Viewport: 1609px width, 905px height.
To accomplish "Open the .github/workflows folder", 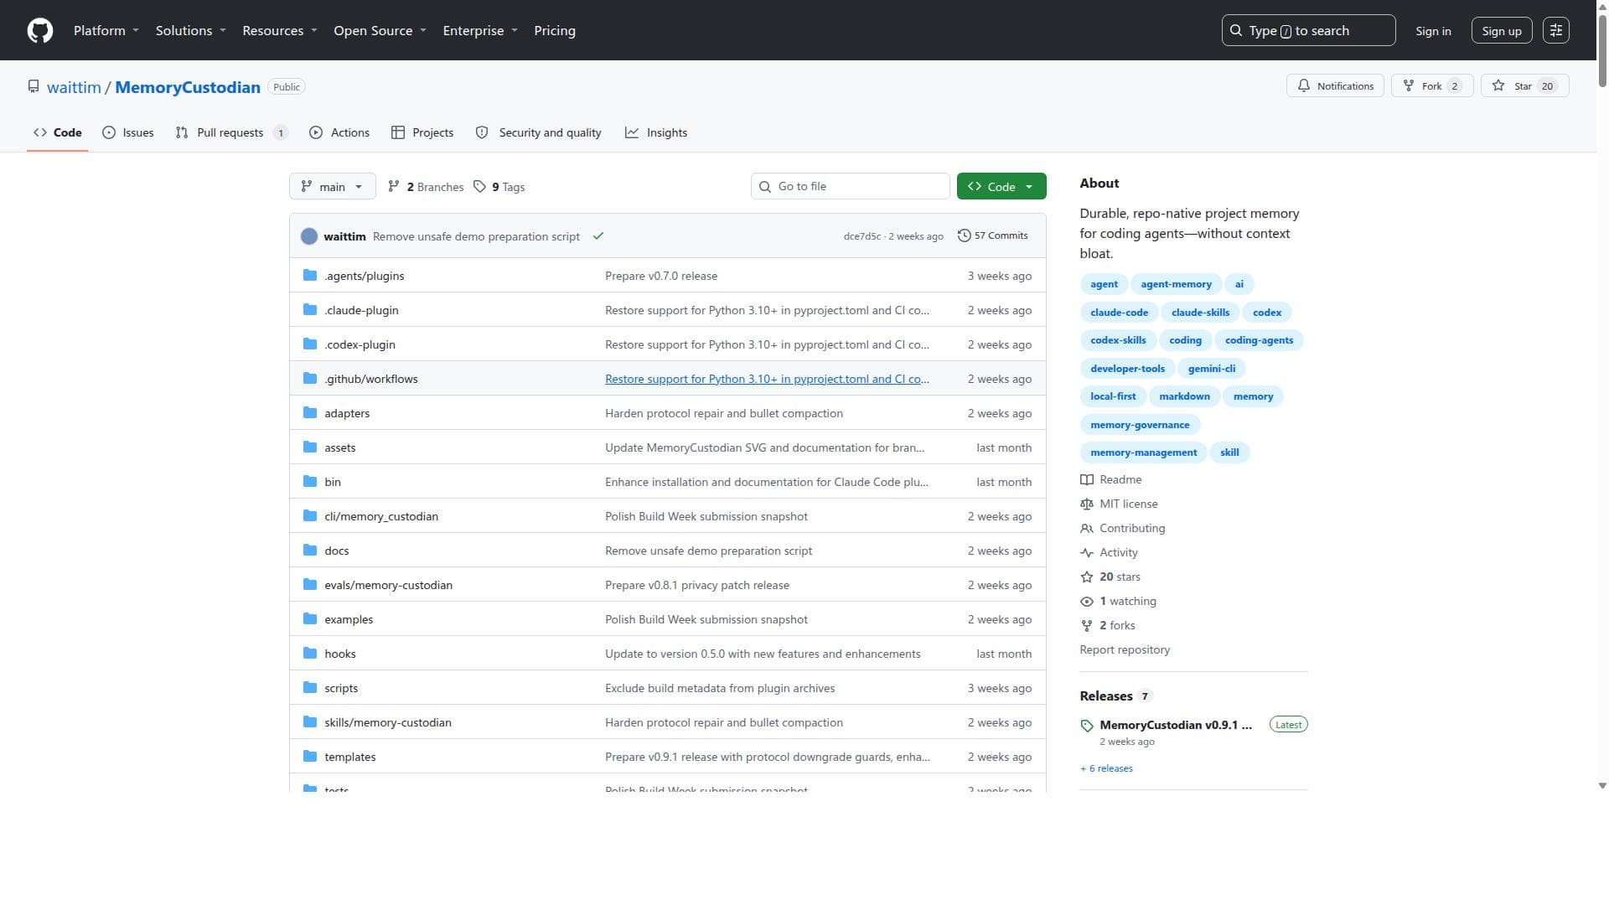I will click(371, 379).
